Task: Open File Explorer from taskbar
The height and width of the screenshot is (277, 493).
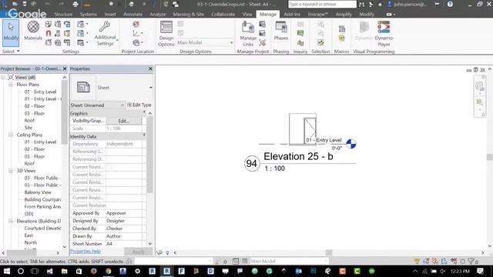Action: pyautogui.click(x=65, y=271)
